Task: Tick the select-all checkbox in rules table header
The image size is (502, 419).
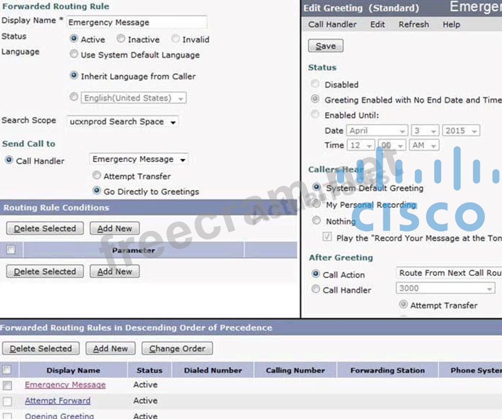Action: pyautogui.click(x=7, y=370)
